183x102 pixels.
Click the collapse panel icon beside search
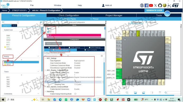(x=41, y=22)
